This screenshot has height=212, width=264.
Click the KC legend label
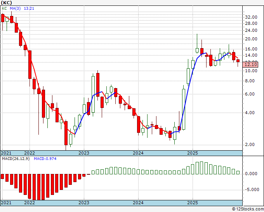pyautogui.click(x=4, y=9)
